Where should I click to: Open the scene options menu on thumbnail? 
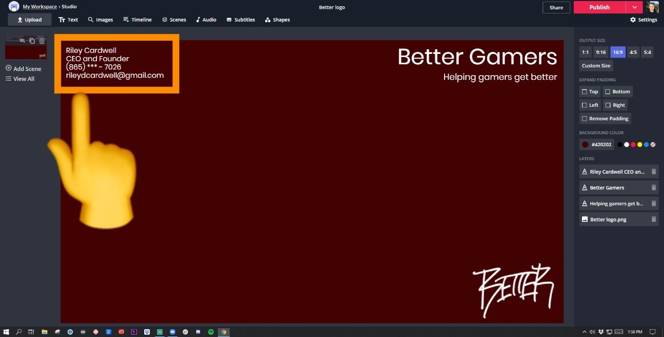pyautogui.click(x=22, y=41)
